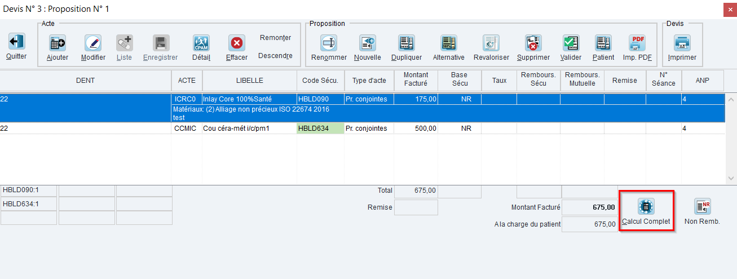Click the Revaloriser icon
Screen dimensions: 737x279
coord(491,43)
